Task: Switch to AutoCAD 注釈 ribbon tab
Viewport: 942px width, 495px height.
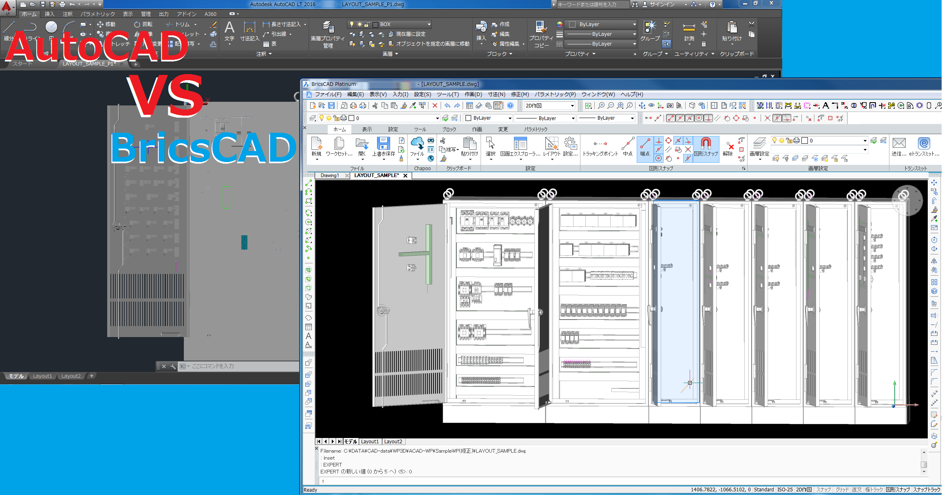Action: [x=68, y=14]
